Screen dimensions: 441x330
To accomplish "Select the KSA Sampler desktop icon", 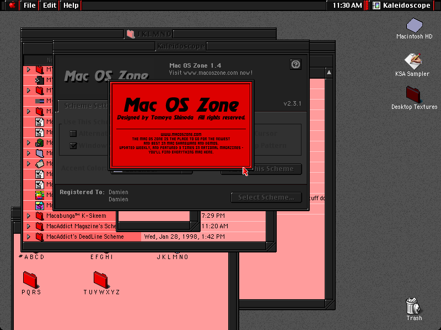I will tap(412, 61).
